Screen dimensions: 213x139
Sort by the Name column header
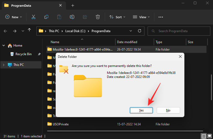pyautogui.click(x=55, y=42)
